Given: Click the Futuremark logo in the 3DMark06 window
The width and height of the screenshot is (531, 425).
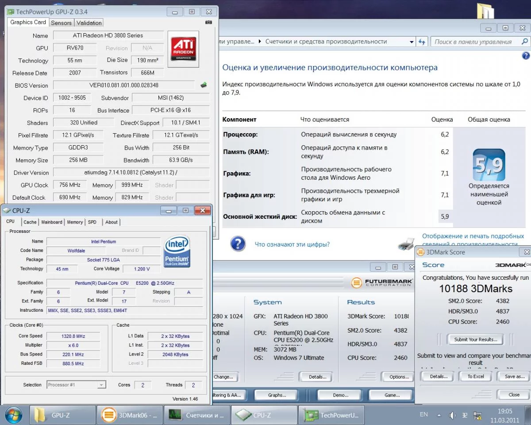Looking at the screenshot, I should 382,282.
